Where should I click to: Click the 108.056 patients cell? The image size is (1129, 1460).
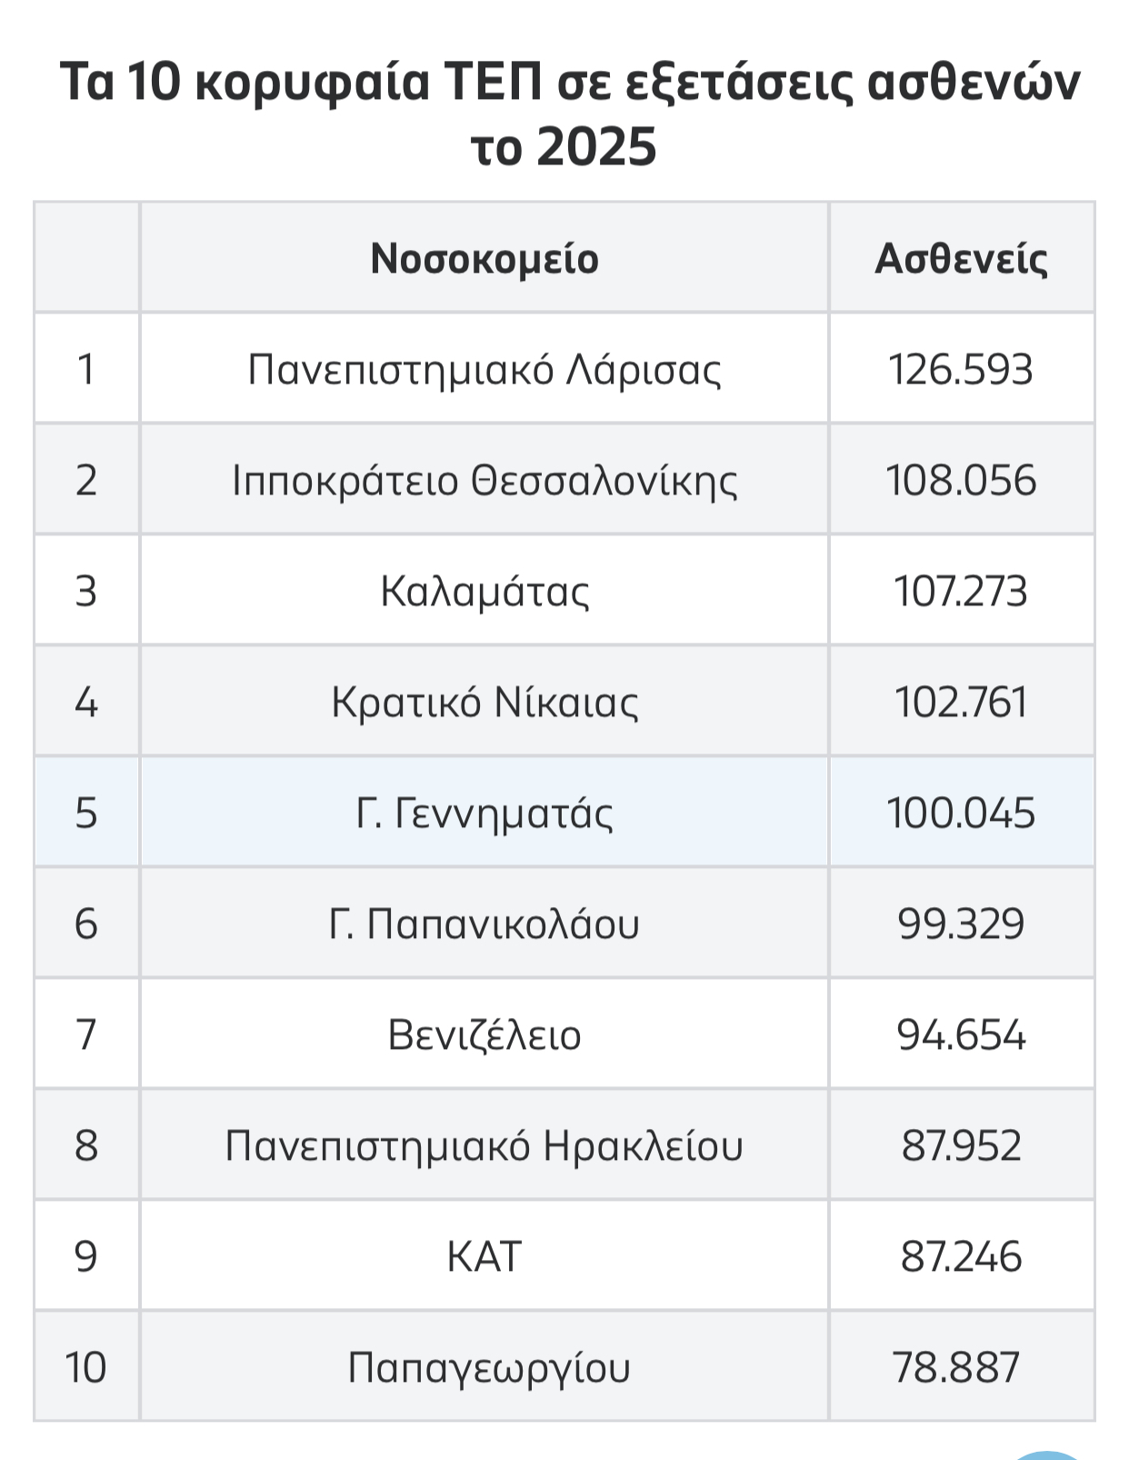tap(961, 481)
